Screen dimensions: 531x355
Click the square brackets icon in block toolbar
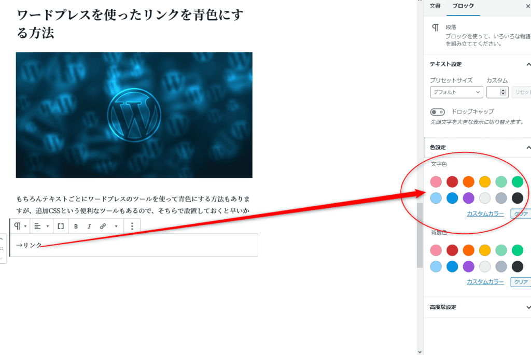coord(61,226)
